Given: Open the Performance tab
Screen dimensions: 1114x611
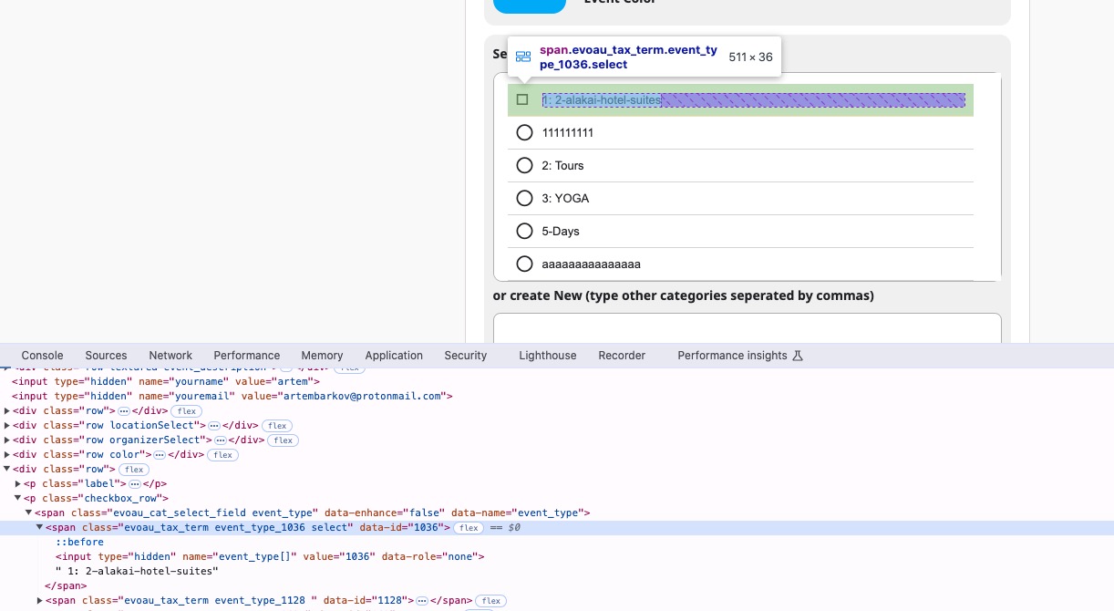Looking at the screenshot, I should point(247,356).
